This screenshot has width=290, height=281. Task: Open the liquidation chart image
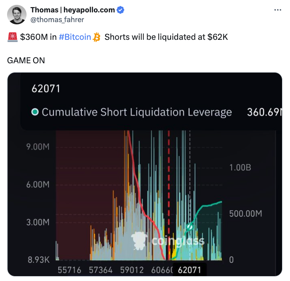145,174
